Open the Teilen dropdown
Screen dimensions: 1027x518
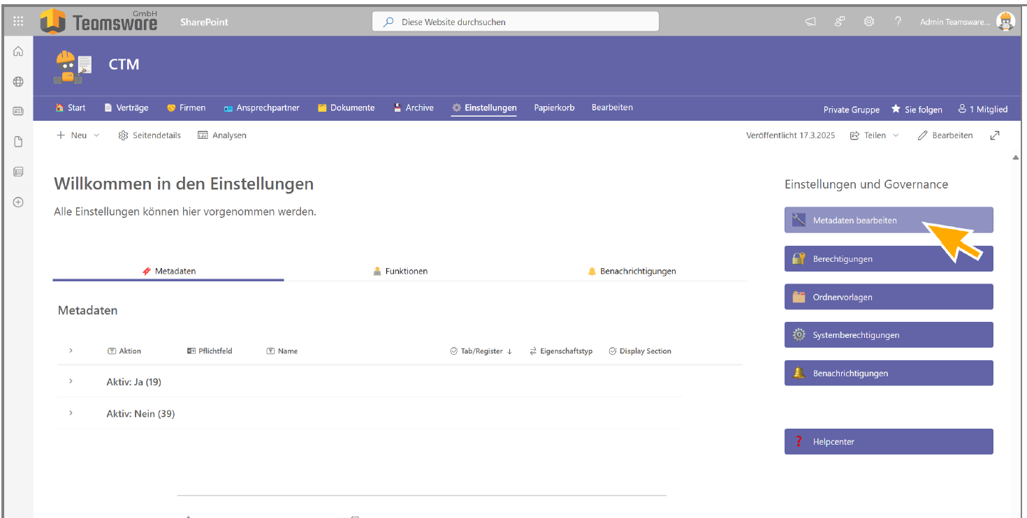(875, 135)
